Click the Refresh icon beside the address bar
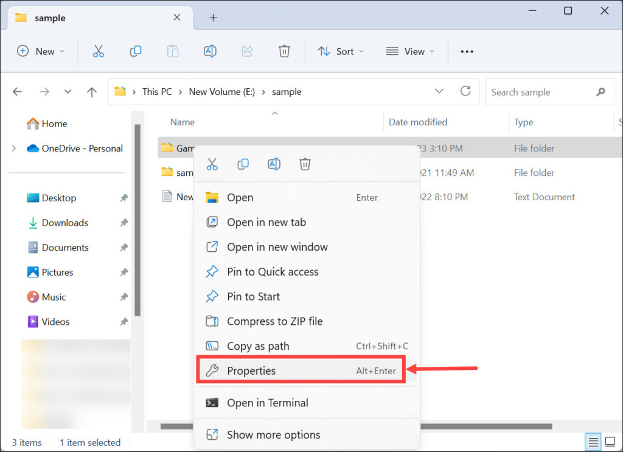This screenshot has height=452, width=623. tap(465, 92)
